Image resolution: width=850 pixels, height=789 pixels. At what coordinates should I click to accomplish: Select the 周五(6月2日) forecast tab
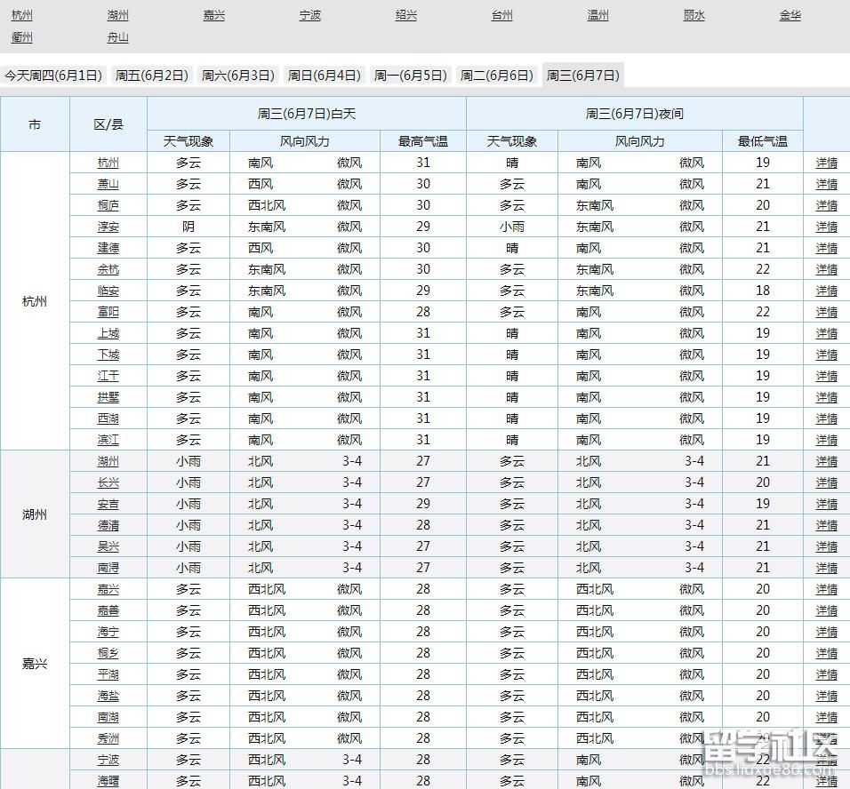click(x=151, y=76)
